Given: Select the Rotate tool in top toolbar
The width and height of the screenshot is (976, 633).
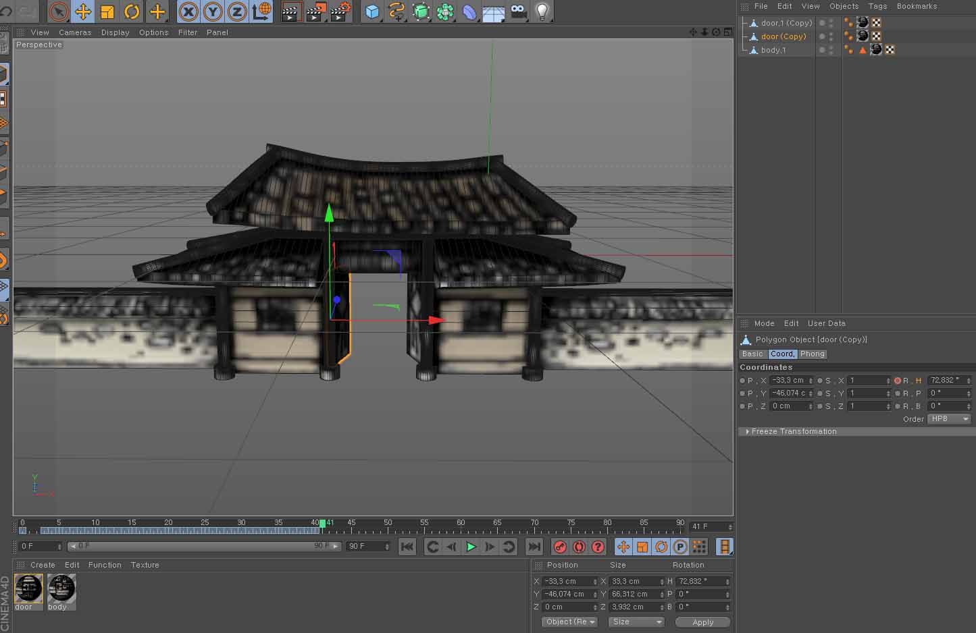Looking at the screenshot, I should (x=132, y=11).
